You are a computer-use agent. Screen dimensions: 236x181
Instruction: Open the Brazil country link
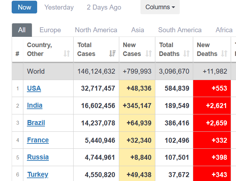tap(36, 123)
